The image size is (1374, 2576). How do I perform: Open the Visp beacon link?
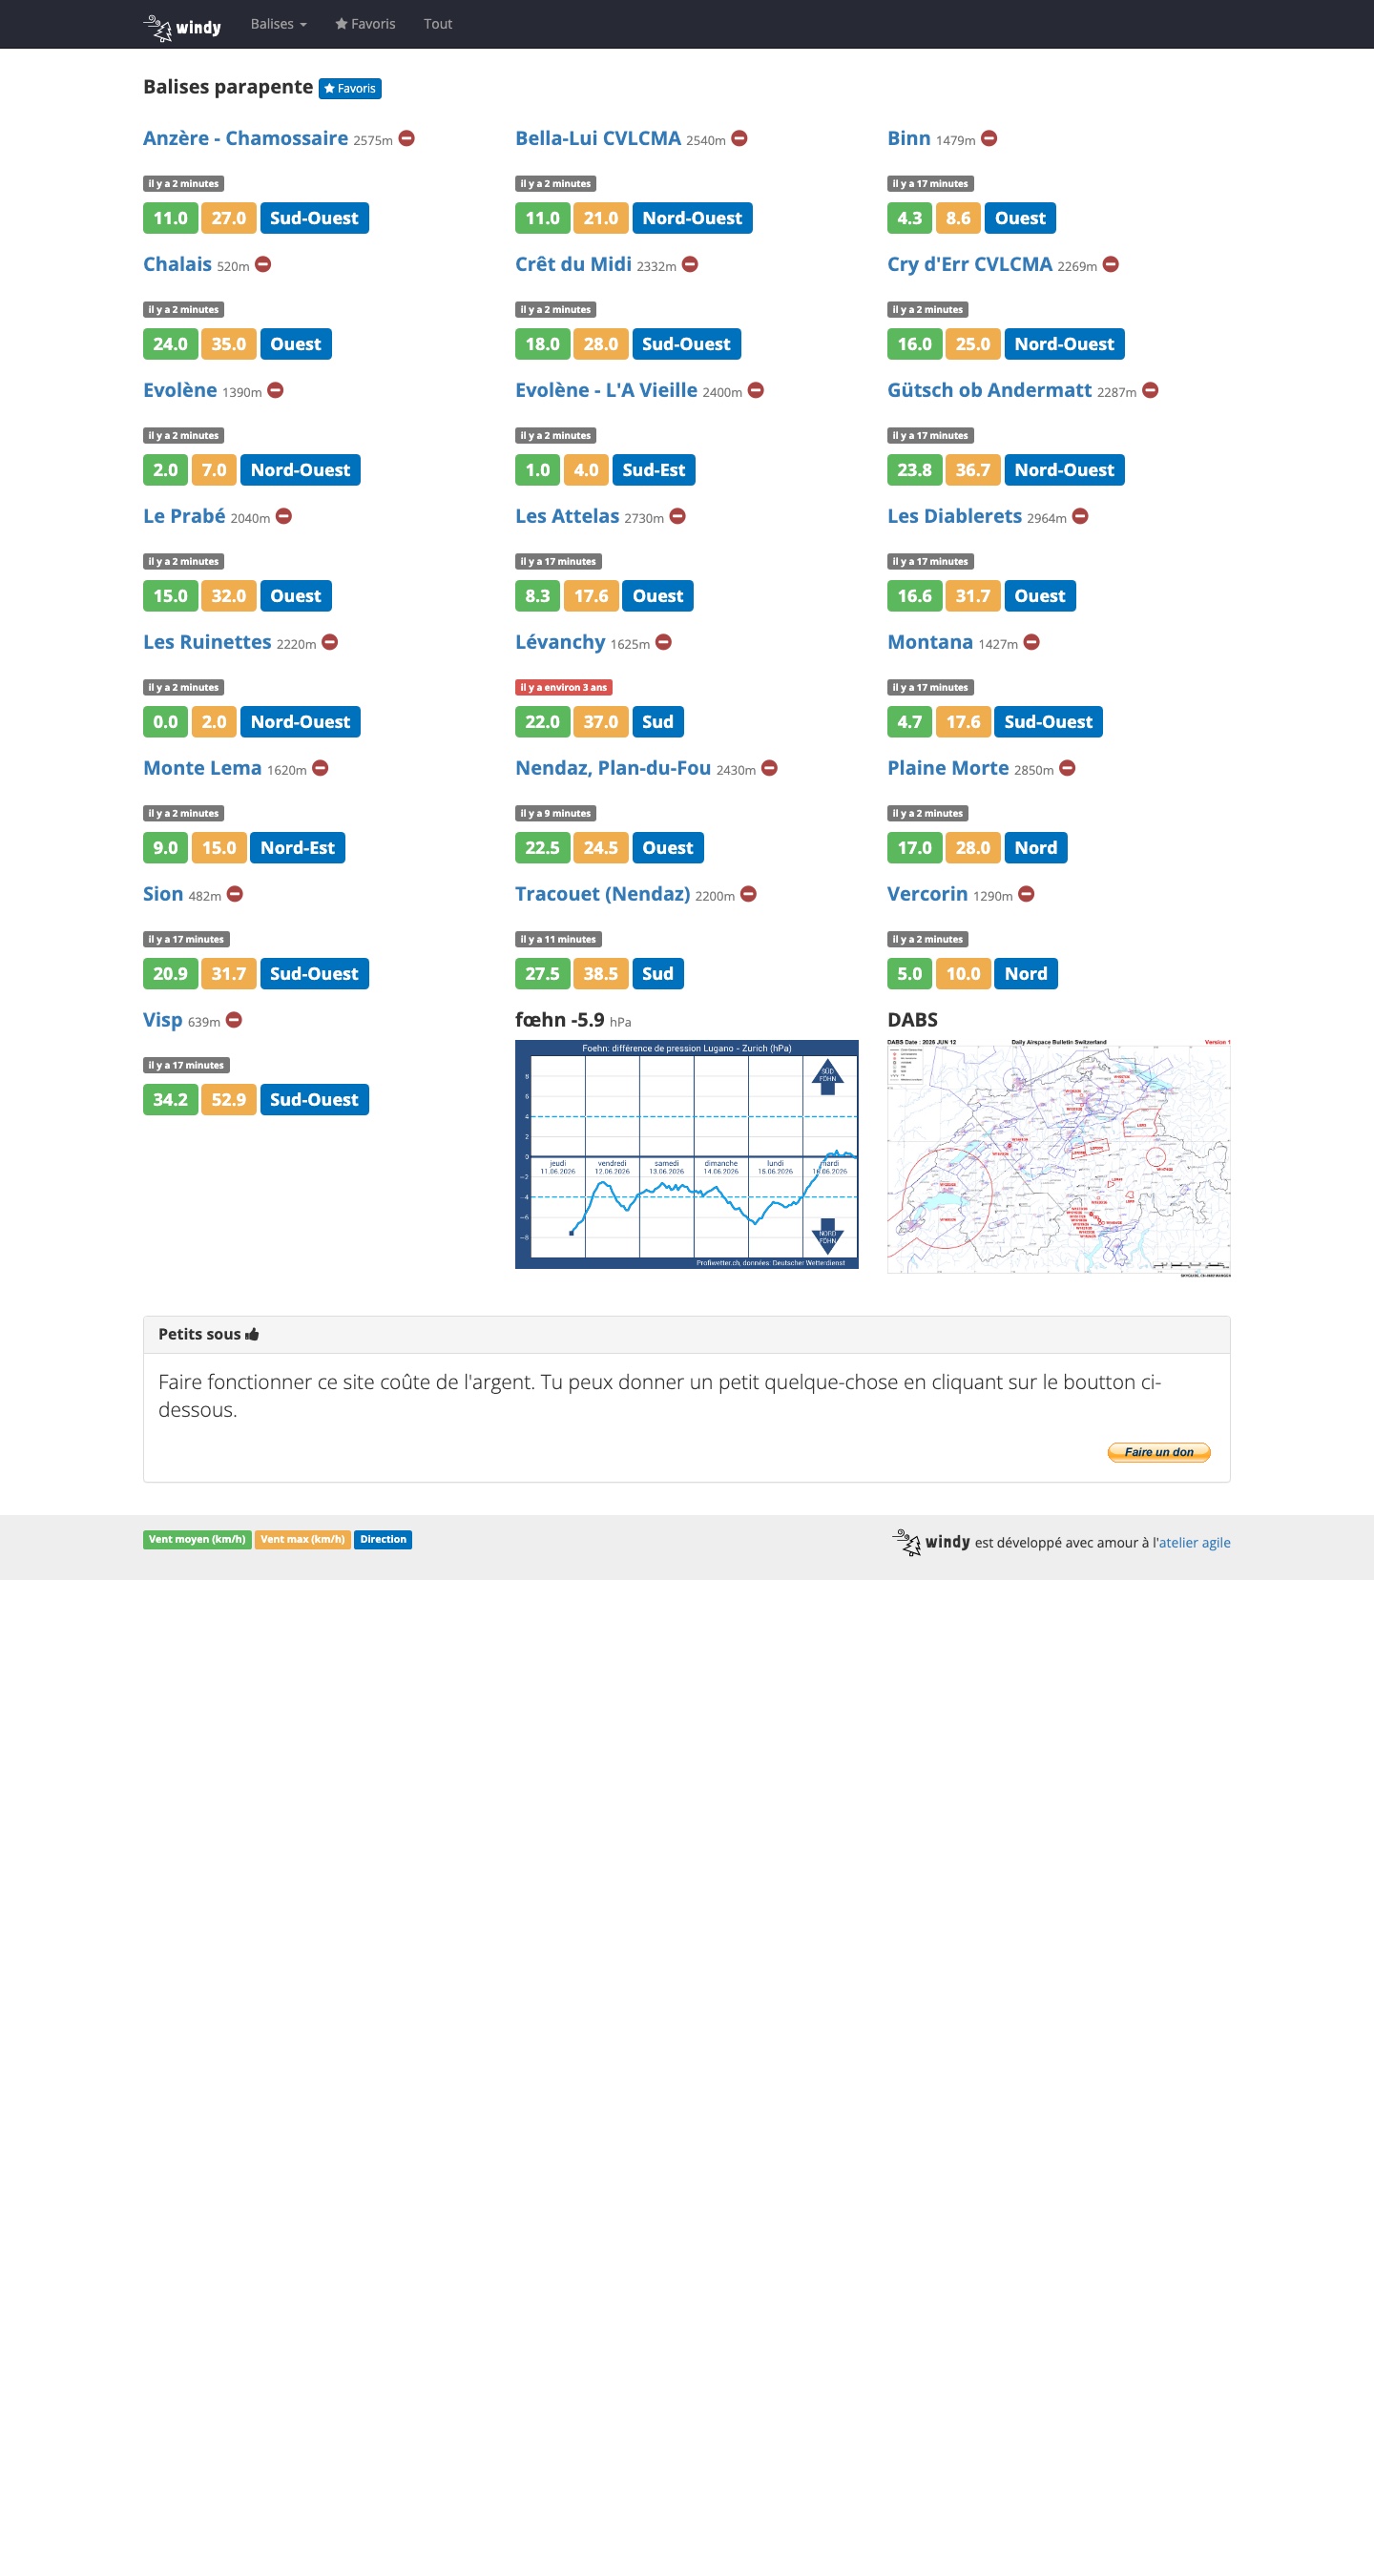163,1021
